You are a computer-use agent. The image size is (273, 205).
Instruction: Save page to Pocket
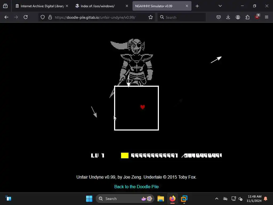(219, 17)
